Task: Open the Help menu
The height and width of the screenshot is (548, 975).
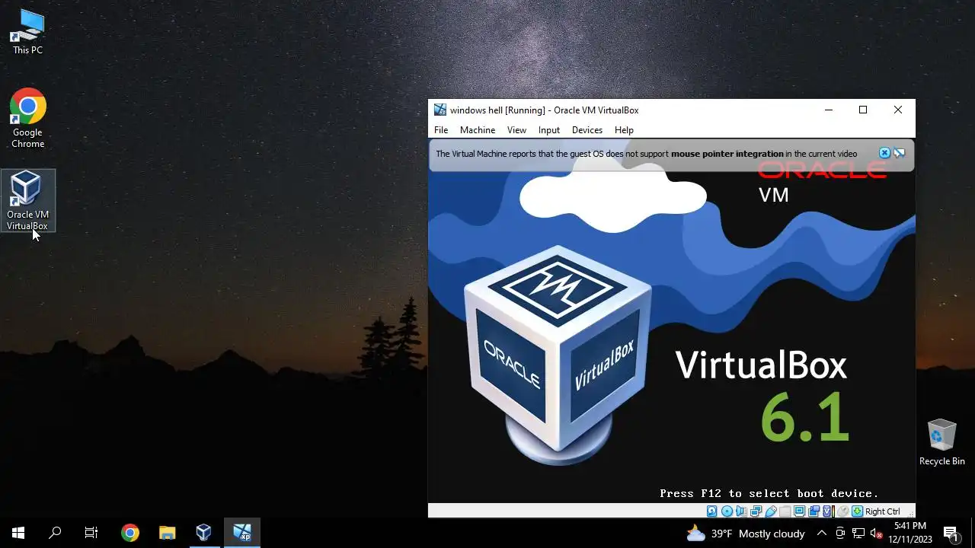Action: point(624,130)
